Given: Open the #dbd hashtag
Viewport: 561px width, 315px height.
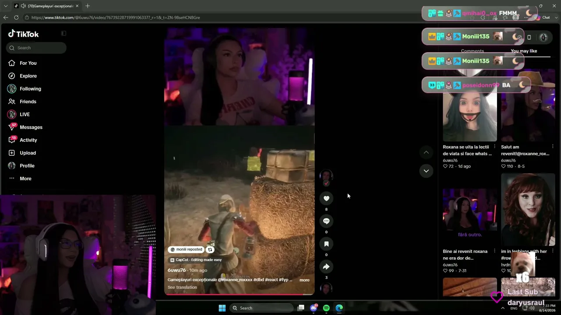Looking at the screenshot, I should coord(259,280).
